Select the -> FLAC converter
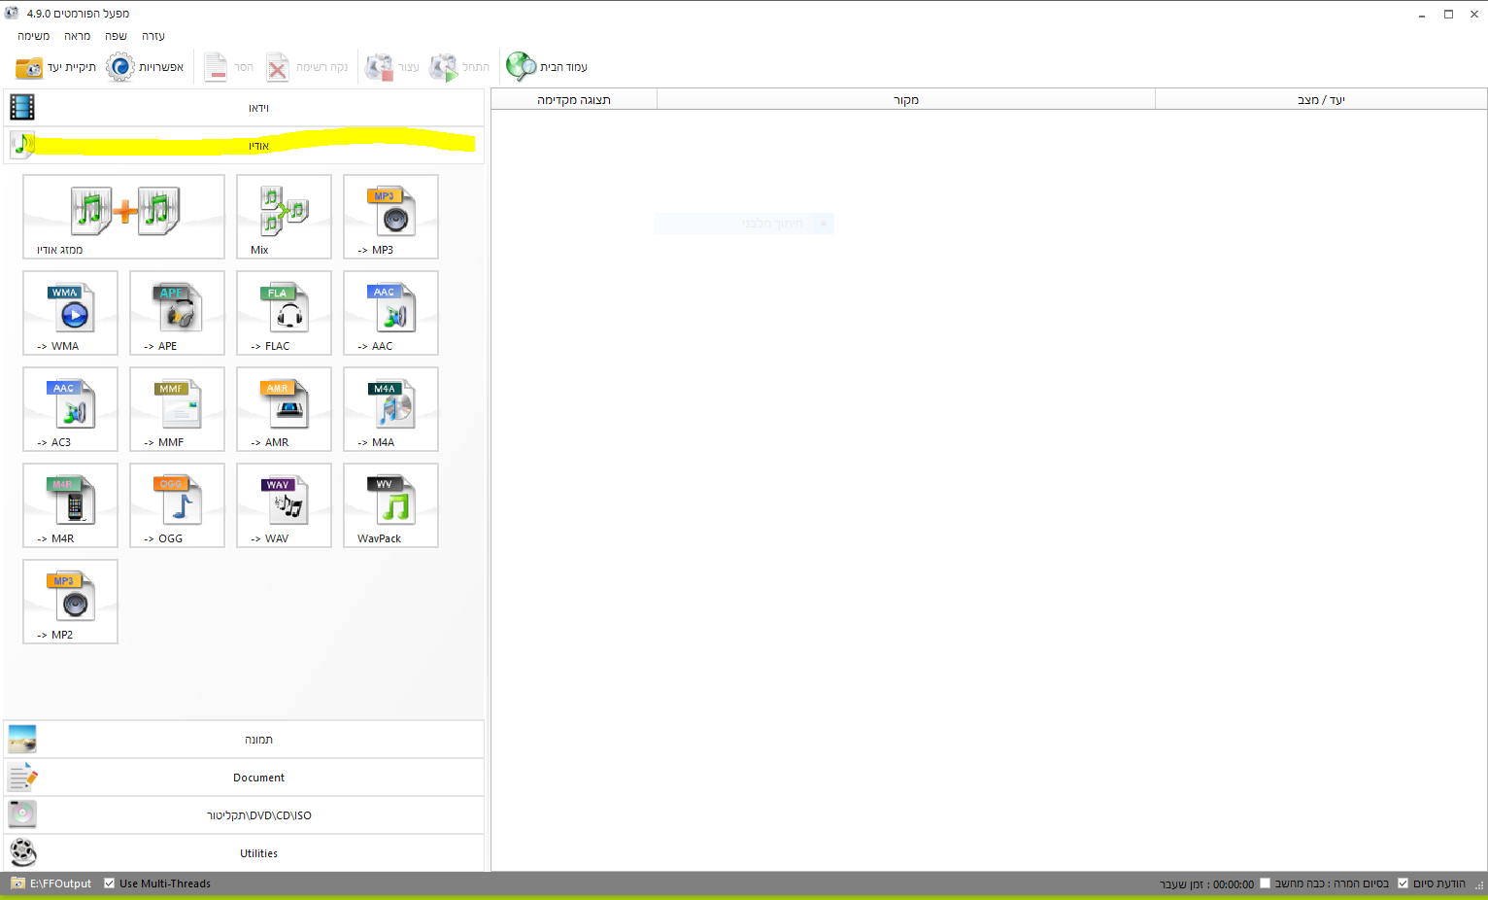 coord(284,313)
